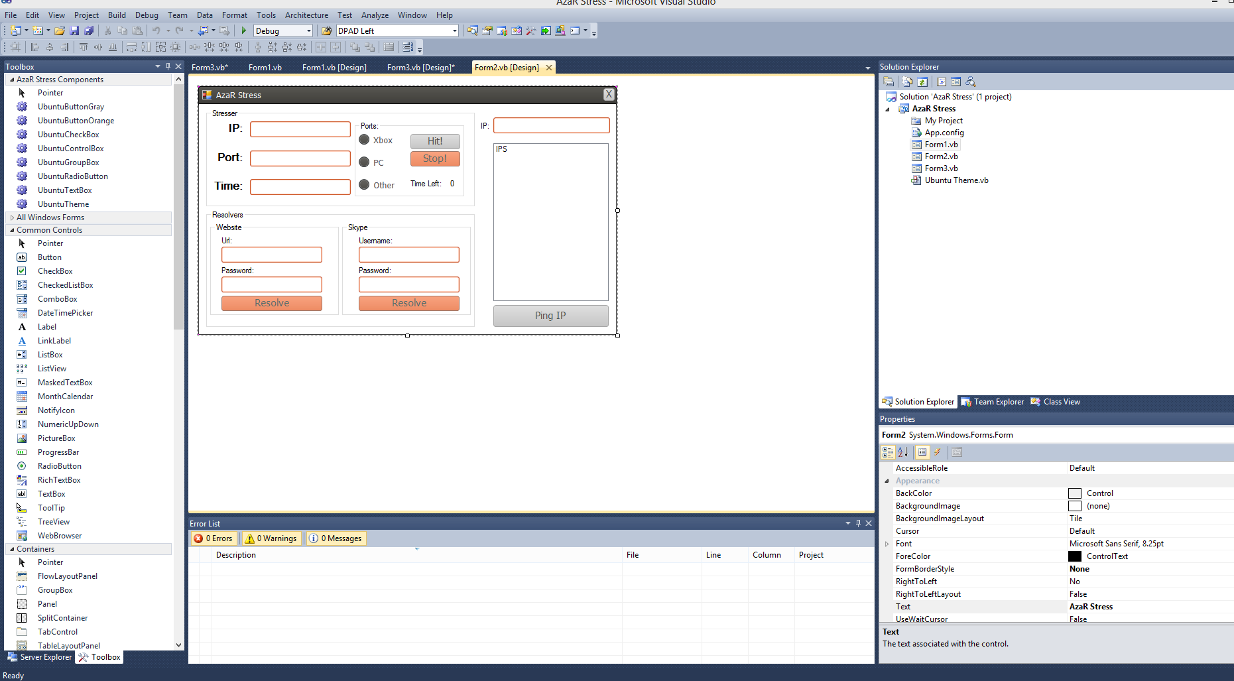Close the AzaR Stress form with X

pos(609,95)
